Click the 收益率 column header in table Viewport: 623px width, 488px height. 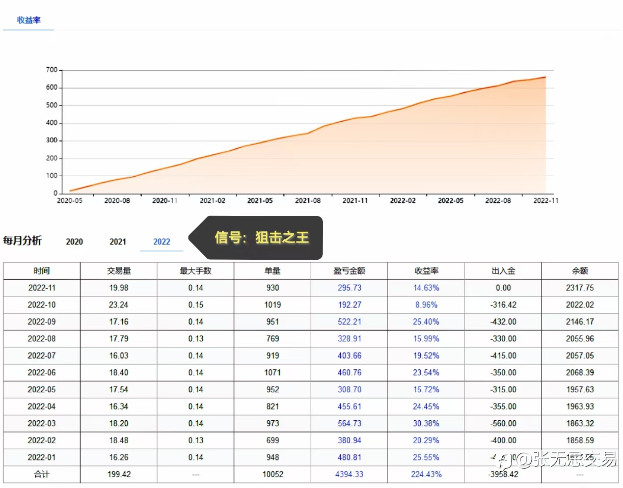426,271
